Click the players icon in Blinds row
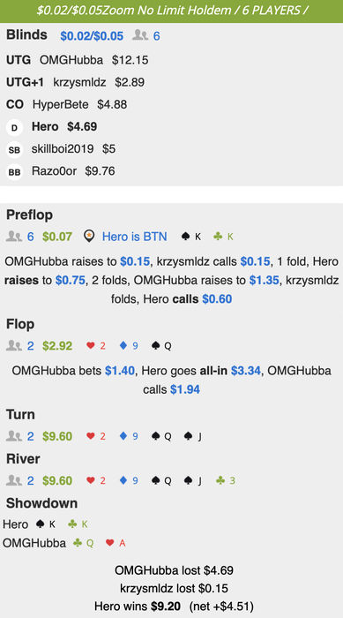This screenshot has width=343, height=618. tap(140, 36)
